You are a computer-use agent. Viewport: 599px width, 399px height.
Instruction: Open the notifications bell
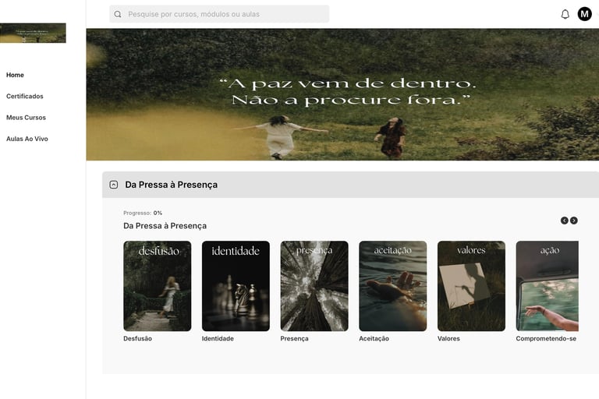pos(565,14)
